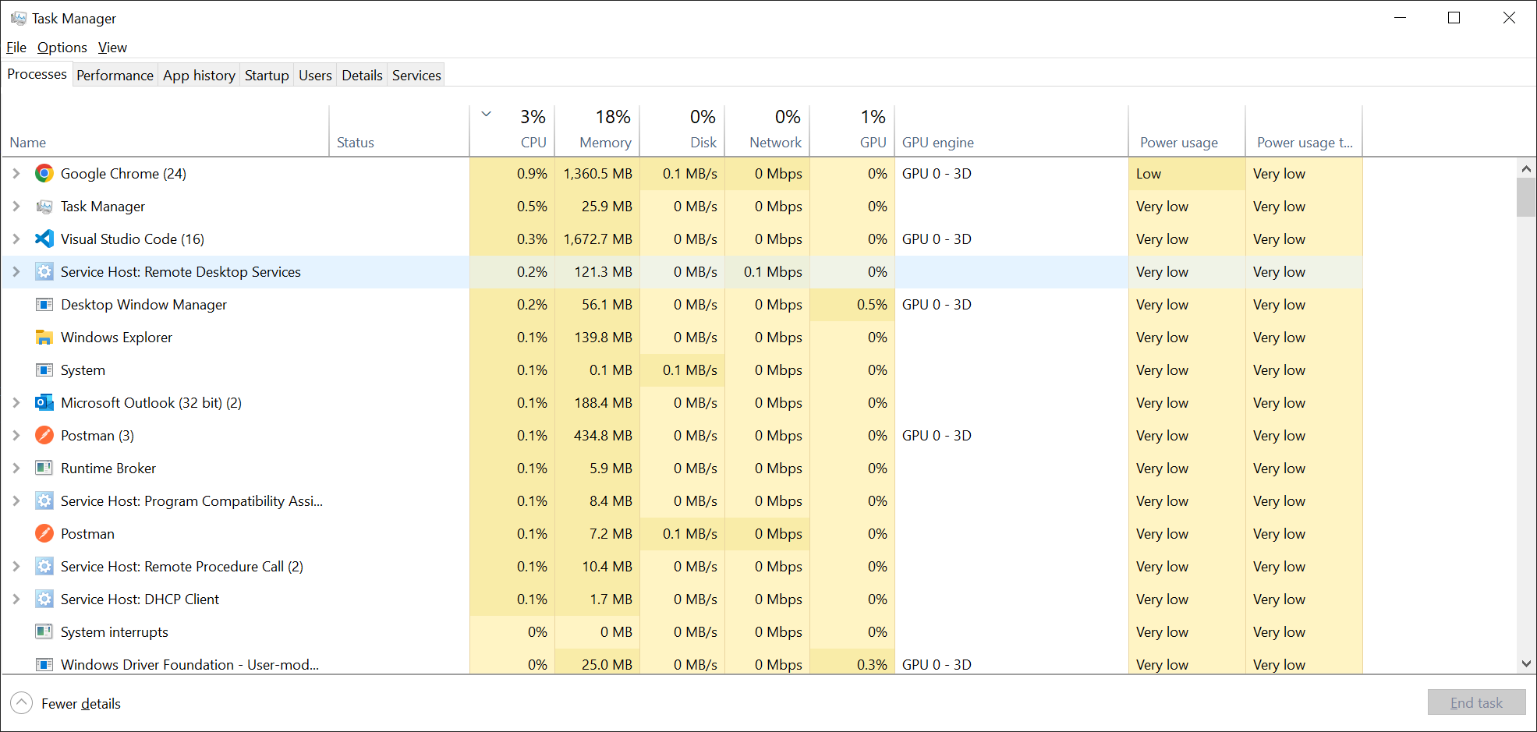The image size is (1537, 732).
Task: Switch to the Performance tab
Action: point(115,75)
